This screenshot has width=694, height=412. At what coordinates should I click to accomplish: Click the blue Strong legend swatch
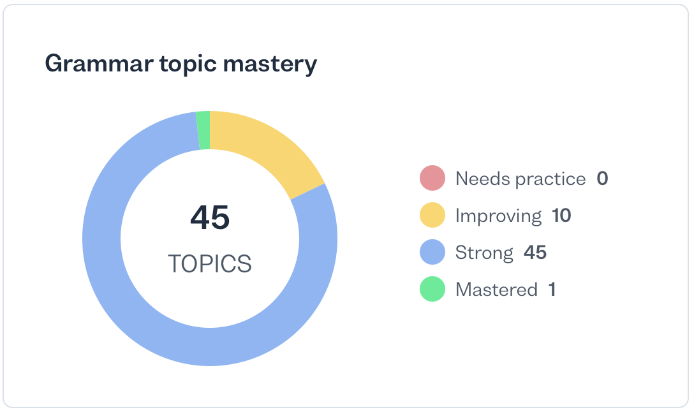click(x=432, y=253)
